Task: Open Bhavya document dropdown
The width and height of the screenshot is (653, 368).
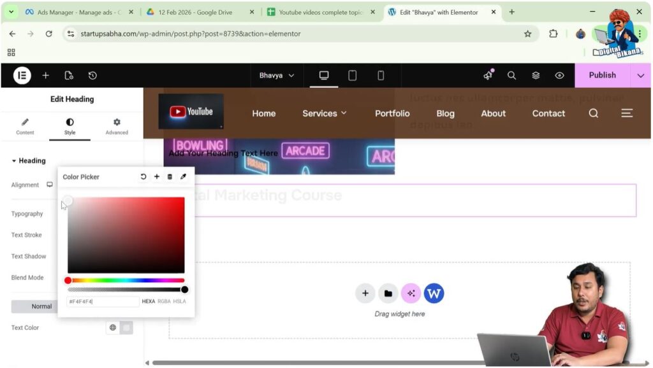Action: pyautogui.click(x=277, y=75)
